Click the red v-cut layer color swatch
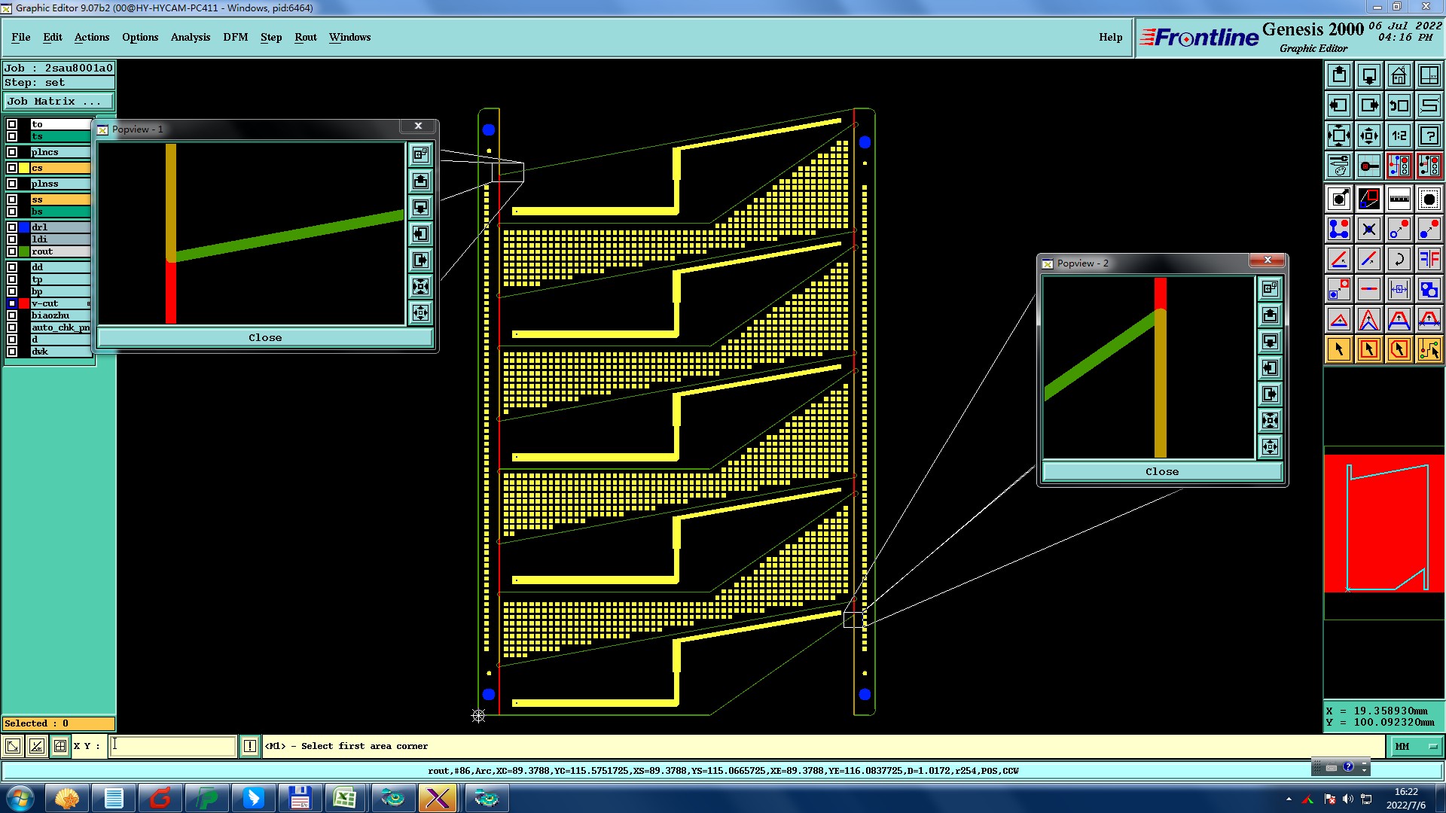This screenshot has width=1446, height=813. [24, 303]
